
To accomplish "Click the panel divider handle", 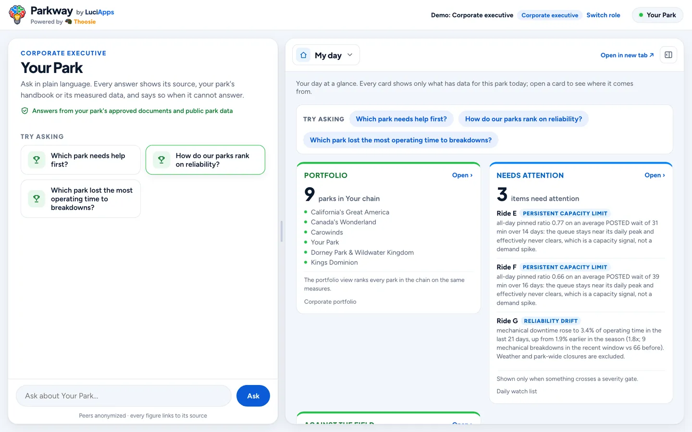I will 281,231.
